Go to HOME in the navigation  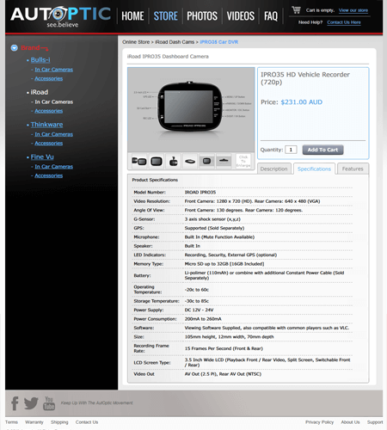(132, 16)
